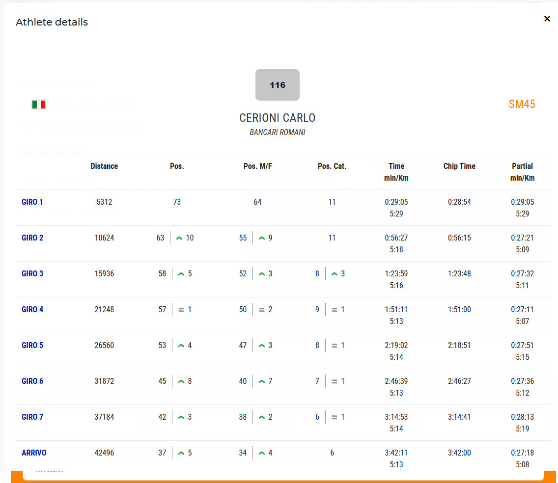
Task: Click the GIRO 4 lap label
Action: pyautogui.click(x=32, y=309)
